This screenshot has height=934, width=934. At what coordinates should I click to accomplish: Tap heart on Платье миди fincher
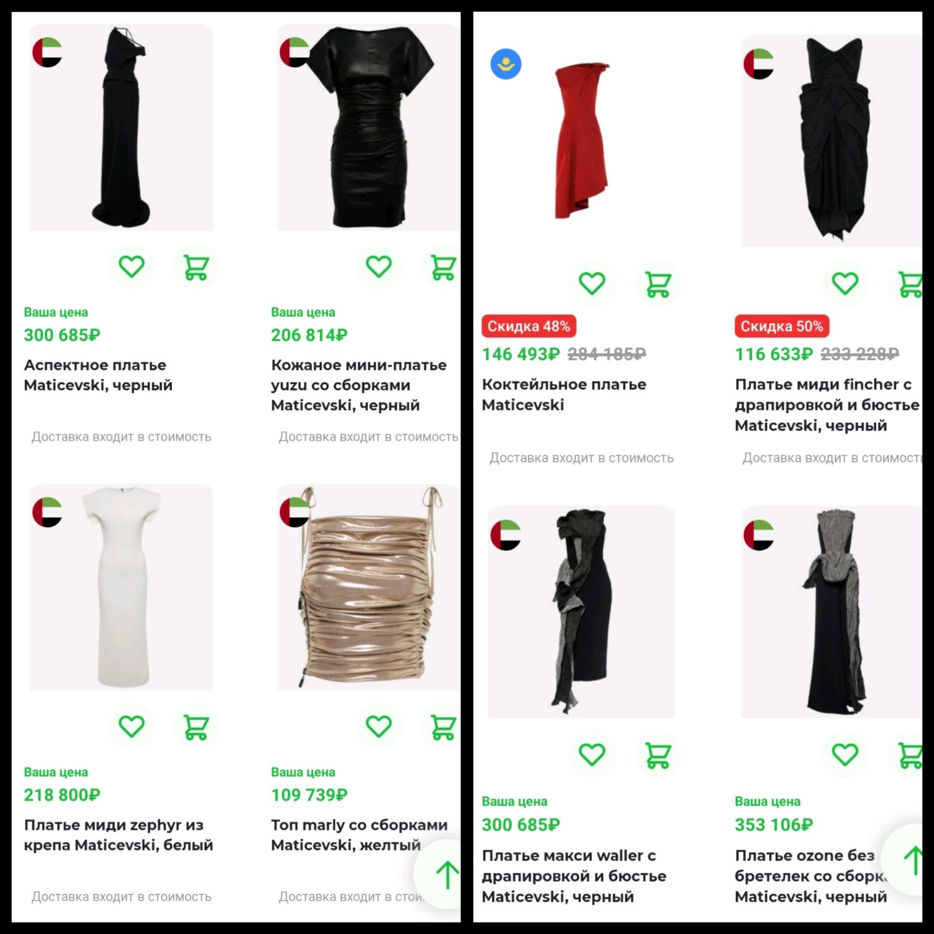(845, 283)
